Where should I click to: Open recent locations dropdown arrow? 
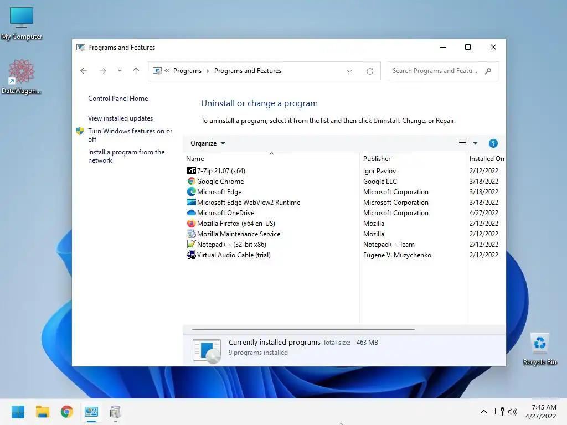pos(120,71)
